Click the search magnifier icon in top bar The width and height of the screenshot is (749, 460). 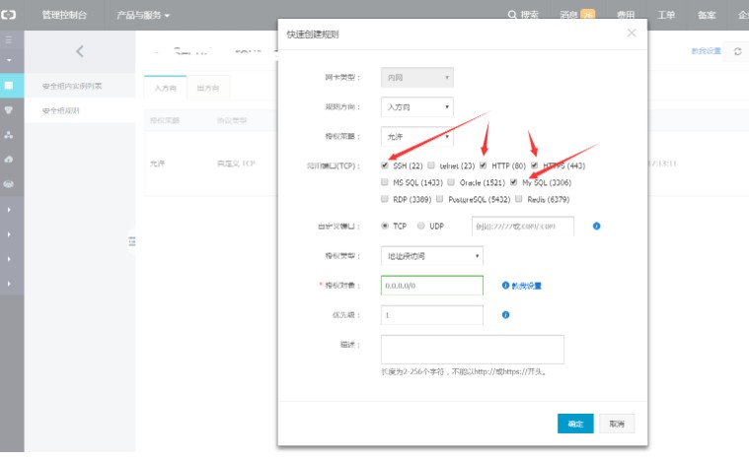click(x=511, y=15)
